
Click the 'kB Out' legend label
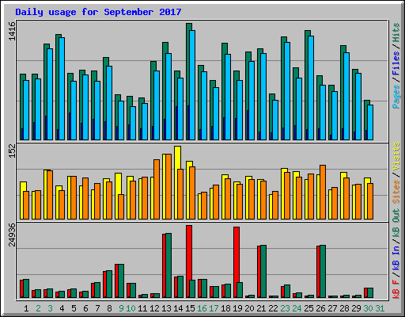(x=396, y=223)
